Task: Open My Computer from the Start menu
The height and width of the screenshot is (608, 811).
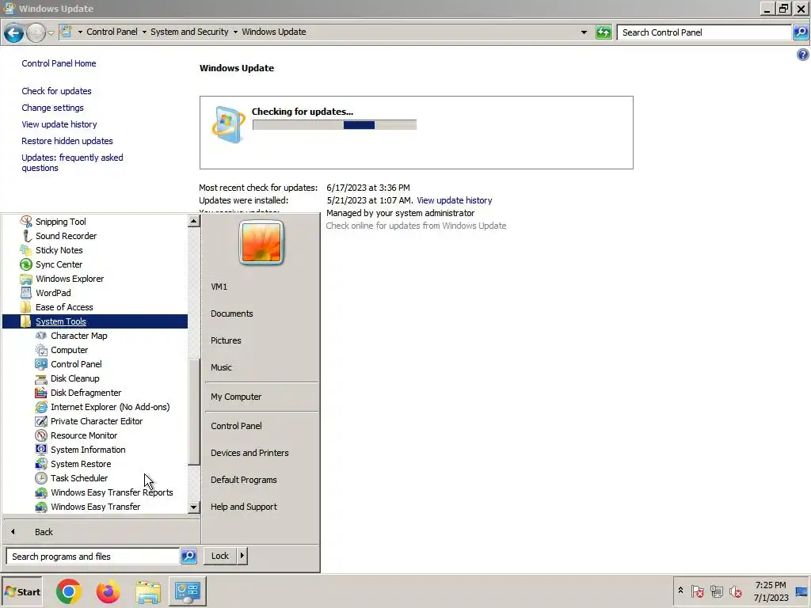Action: coord(236,397)
